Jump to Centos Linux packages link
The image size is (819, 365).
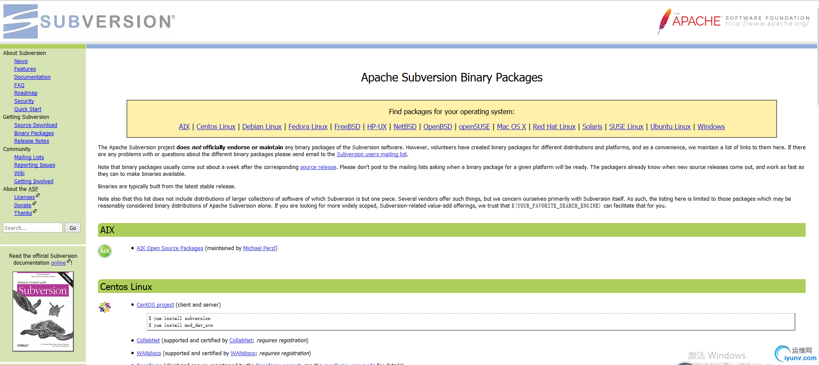point(216,127)
